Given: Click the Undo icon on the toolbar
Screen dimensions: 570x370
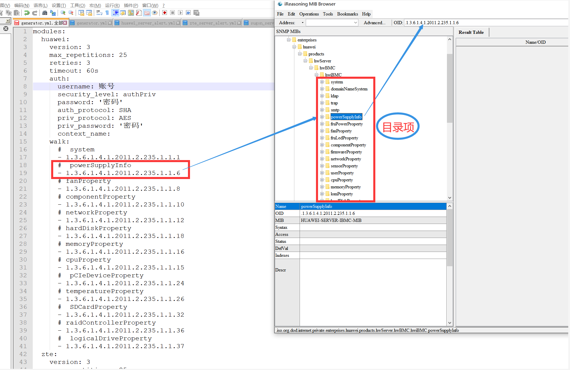Looking at the screenshot, I should point(27,13).
